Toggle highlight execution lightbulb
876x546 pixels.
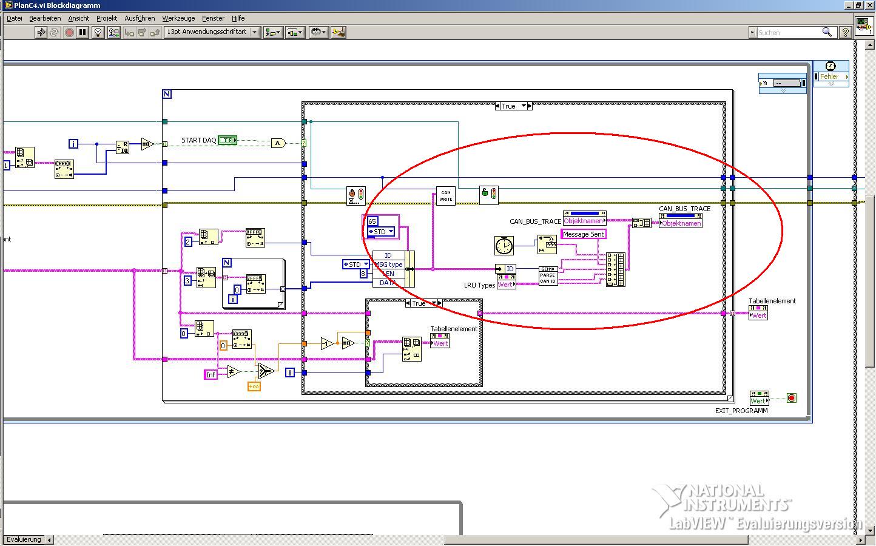point(98,32)
